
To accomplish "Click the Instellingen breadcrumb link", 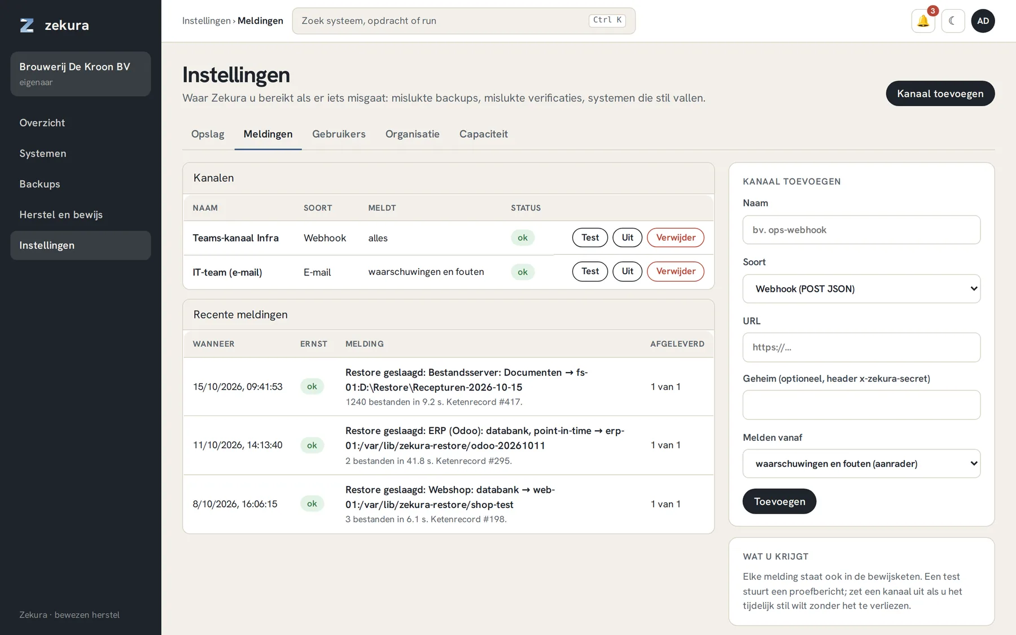I will 206,21.
